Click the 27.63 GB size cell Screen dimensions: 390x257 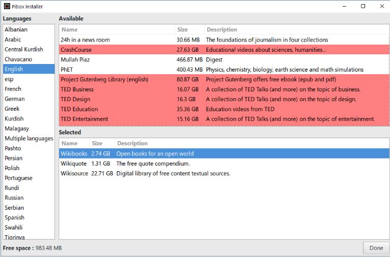coord(187,50)
